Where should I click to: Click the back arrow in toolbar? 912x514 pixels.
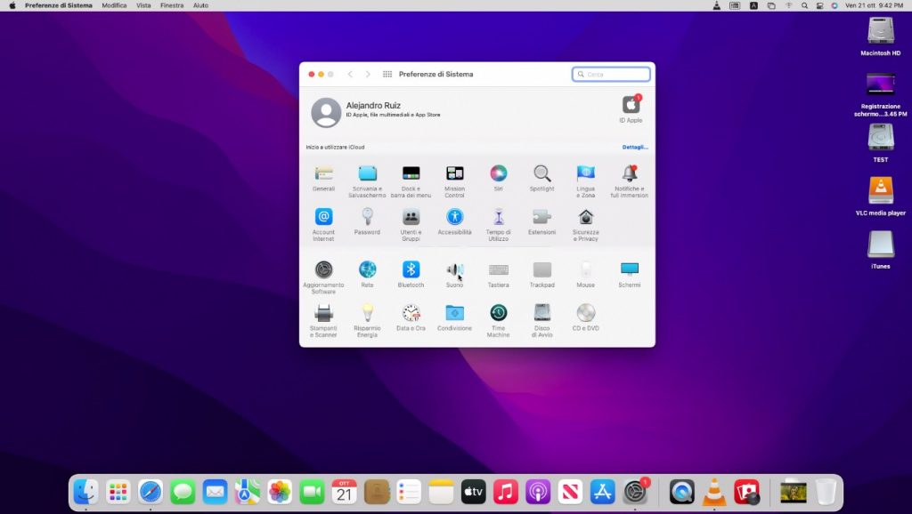(x=350, y=75)
